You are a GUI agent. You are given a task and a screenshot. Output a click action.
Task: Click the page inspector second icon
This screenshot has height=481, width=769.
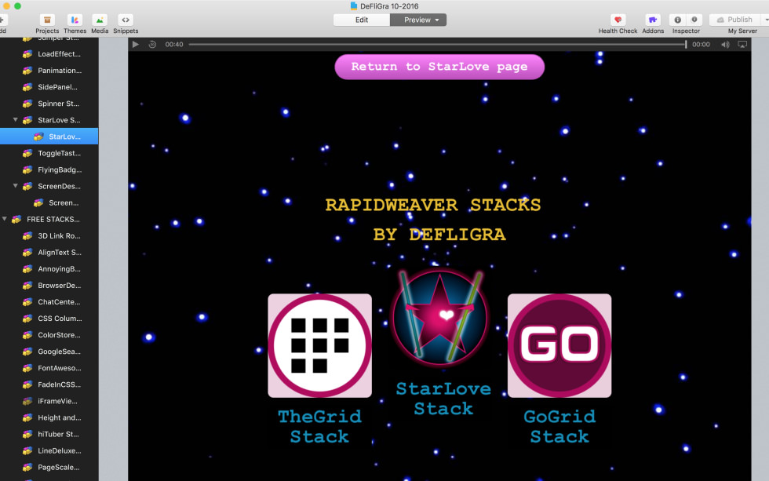(694, 20)
